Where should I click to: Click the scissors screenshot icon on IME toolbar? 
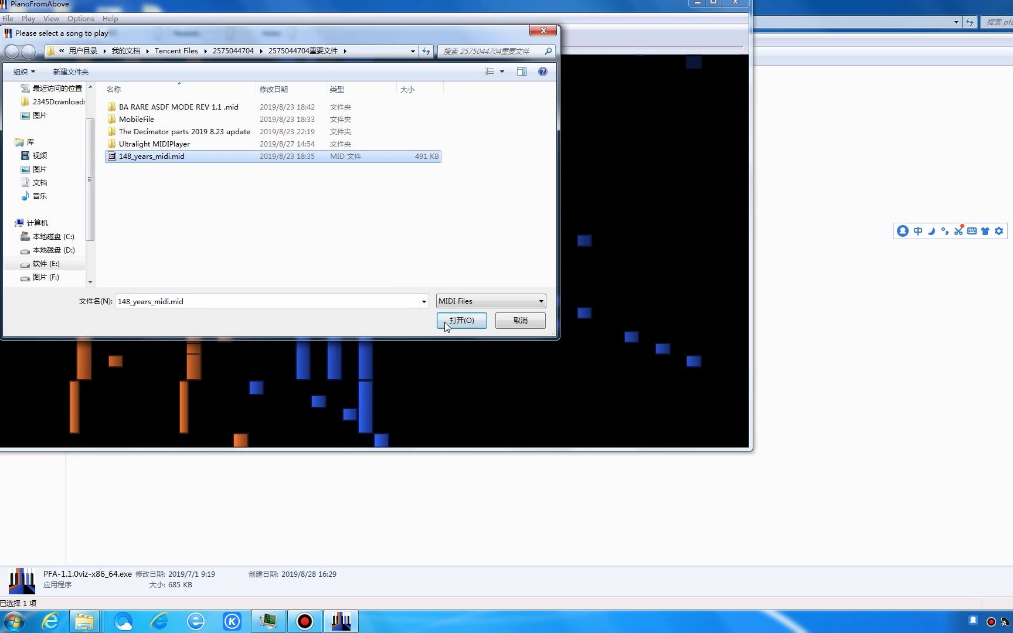(958, 231)
